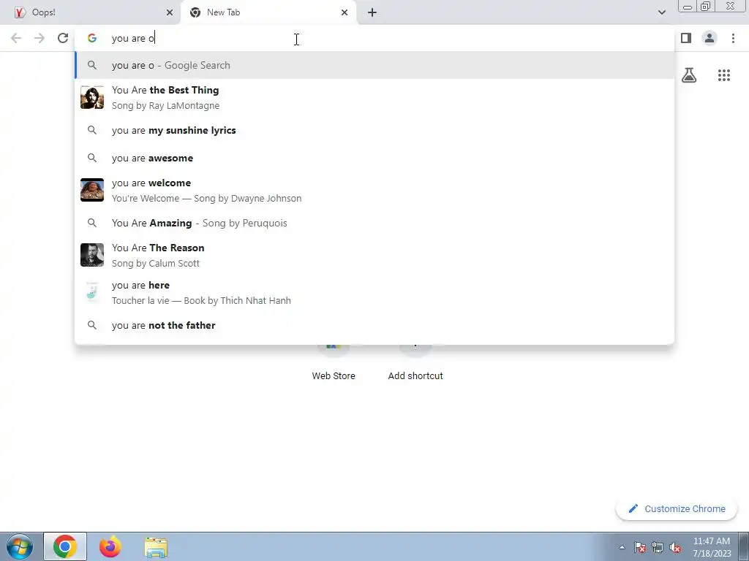Launch Firefox from taskbar
Viewport: 749px width, 561px height.
[x=110, y=546]
